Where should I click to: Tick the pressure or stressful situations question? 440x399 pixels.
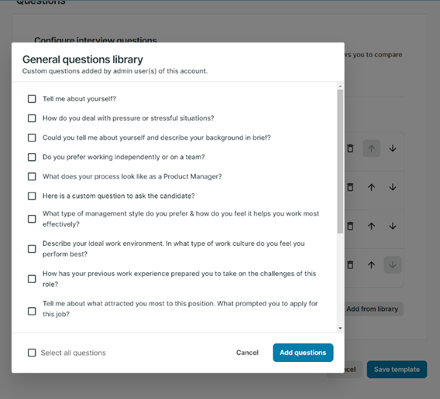click(32, 118)
